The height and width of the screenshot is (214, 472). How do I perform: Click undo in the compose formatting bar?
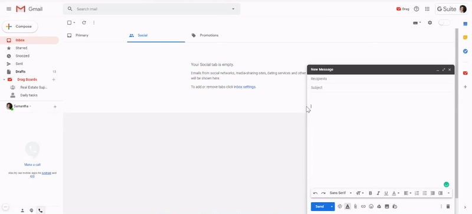pyautogui.click(x=315, y=193)
